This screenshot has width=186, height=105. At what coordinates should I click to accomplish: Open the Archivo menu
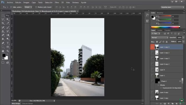[10, 2]
